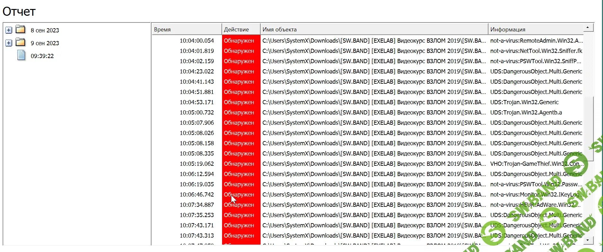Open the 09:39:22 report entry
This screenshot has width=603, height=252.
point(42,56)
